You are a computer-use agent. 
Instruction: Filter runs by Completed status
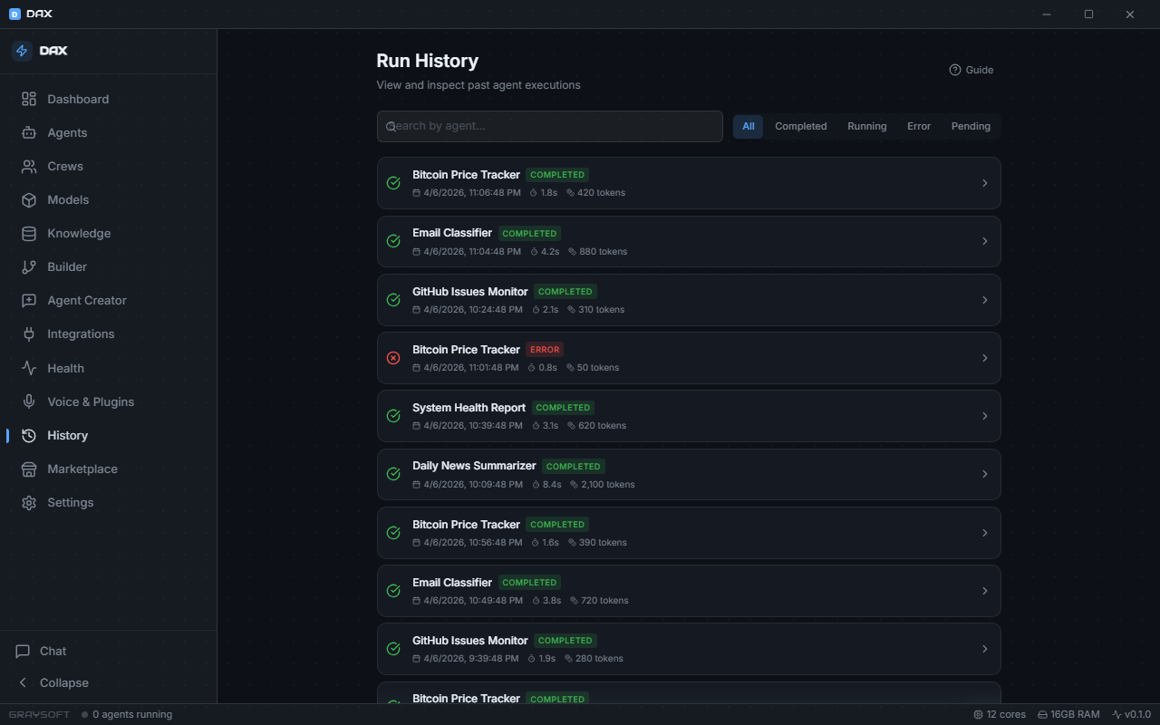point(800,126)
